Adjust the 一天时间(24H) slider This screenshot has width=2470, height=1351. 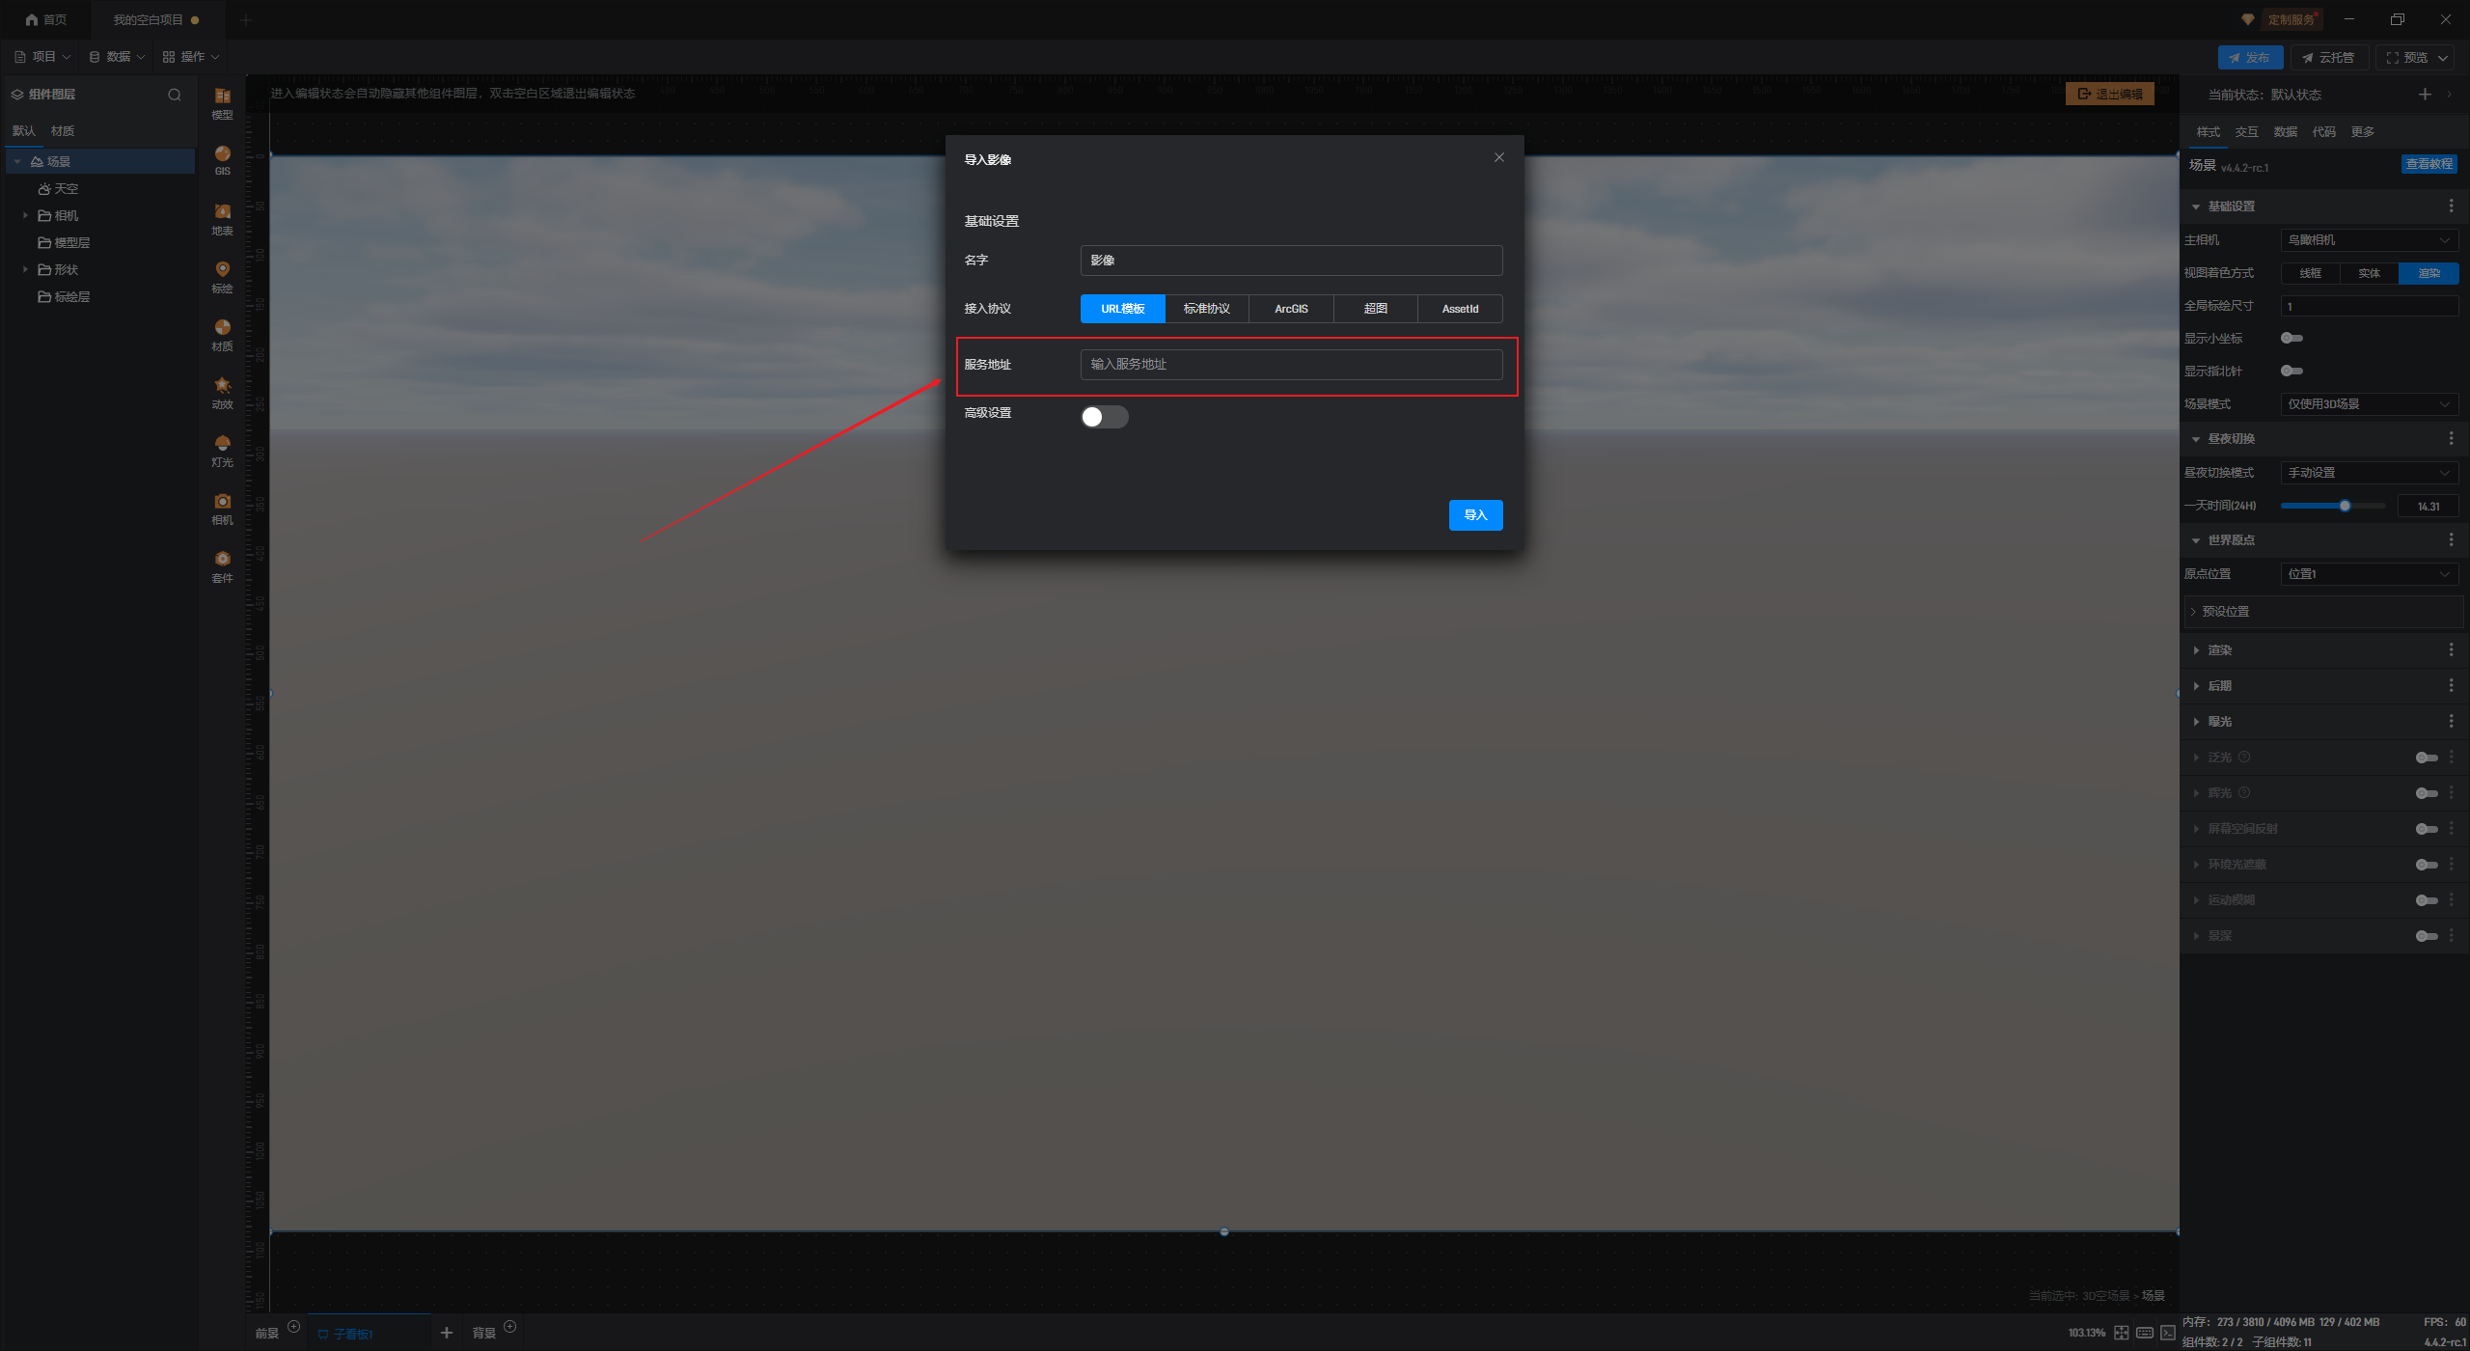pyautogui.click(x=2345, y=506)
